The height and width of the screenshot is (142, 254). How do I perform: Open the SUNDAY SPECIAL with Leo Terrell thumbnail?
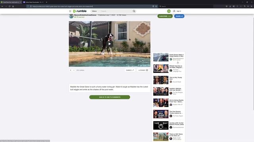click(161, 91)
